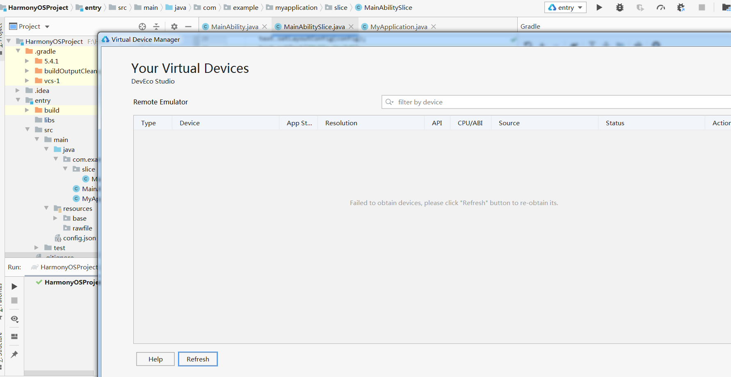Click collapse all icon in Project panel
This screenshot has width=731, height=377.
pyautogui.click(x=156, y=27)
